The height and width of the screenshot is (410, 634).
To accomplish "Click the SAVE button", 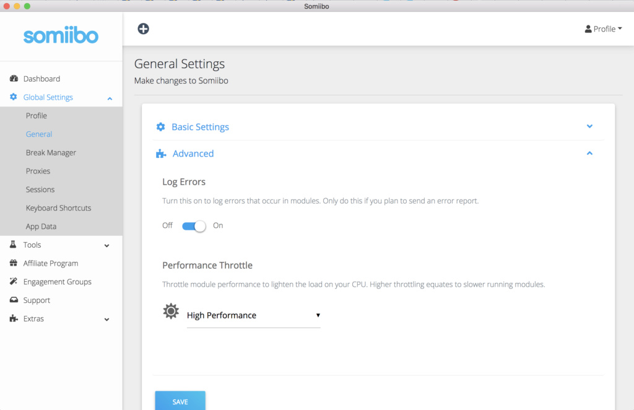I will pyautogui.click(x=180, y=401).
